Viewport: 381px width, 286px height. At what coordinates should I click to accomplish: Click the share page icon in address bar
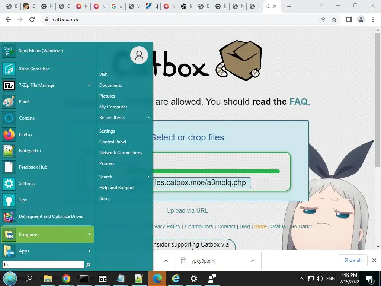[322, 19]
